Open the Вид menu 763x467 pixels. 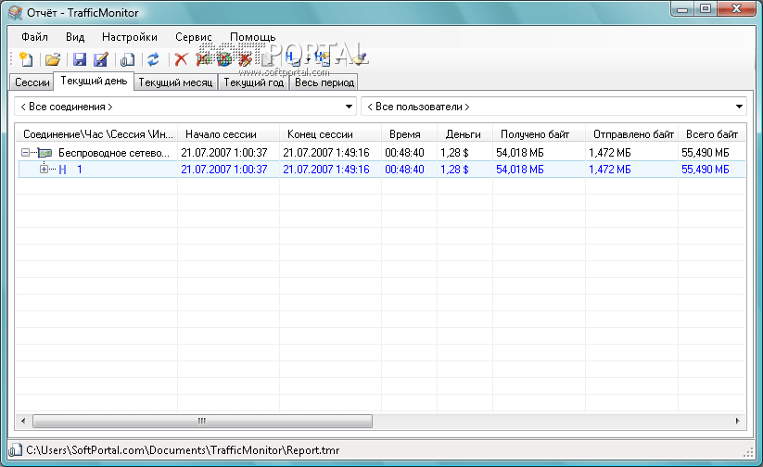coord(75,37)
